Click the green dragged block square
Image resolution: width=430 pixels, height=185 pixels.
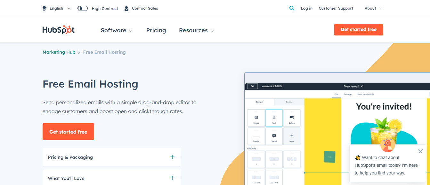329,157
